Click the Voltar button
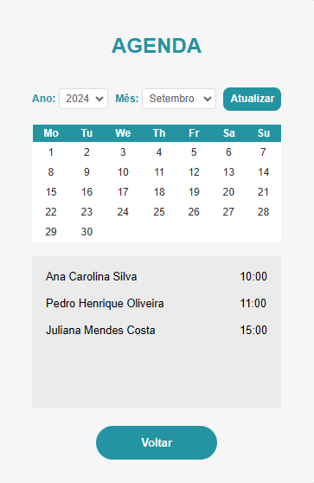The width and height of the screenshot is (314, 483). click(157, 442)
